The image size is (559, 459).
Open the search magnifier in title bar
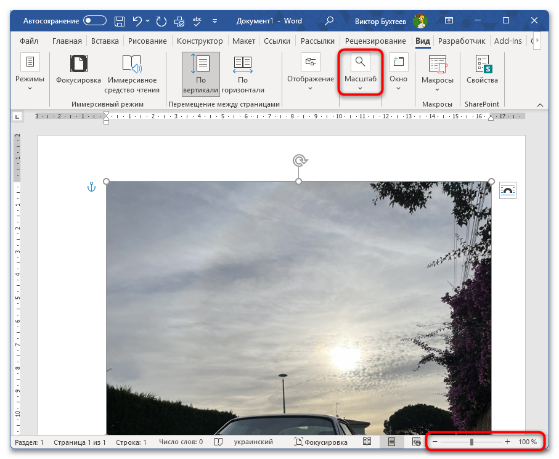point(330,21)
